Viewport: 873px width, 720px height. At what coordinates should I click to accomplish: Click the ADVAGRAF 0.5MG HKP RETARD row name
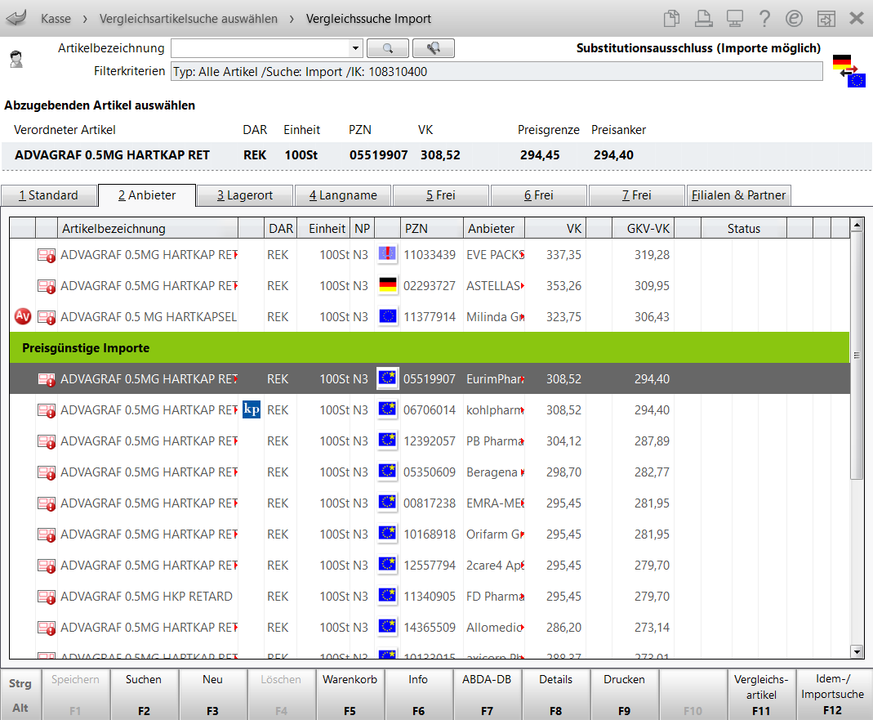click(146, 597)
